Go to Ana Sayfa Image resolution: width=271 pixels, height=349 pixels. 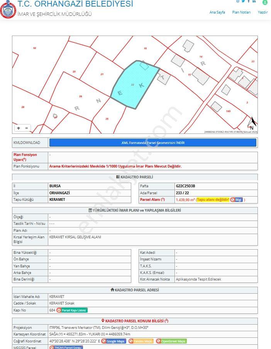(217, 12)
